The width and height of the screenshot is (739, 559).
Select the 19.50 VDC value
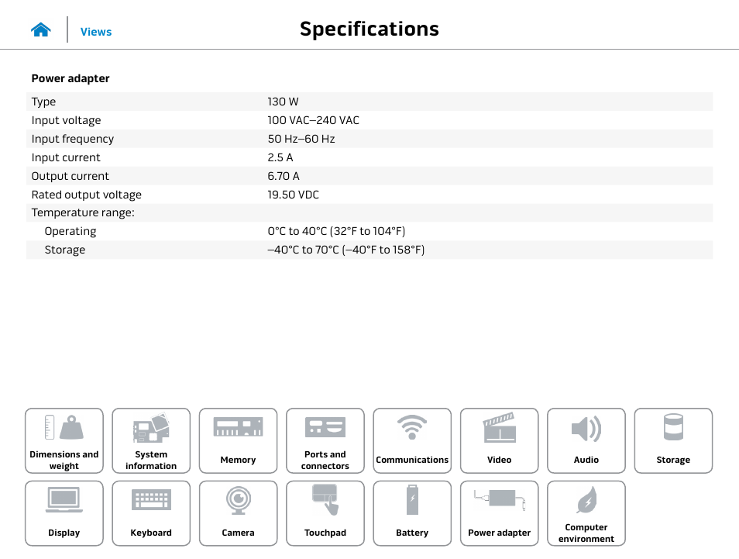[293, 195]
